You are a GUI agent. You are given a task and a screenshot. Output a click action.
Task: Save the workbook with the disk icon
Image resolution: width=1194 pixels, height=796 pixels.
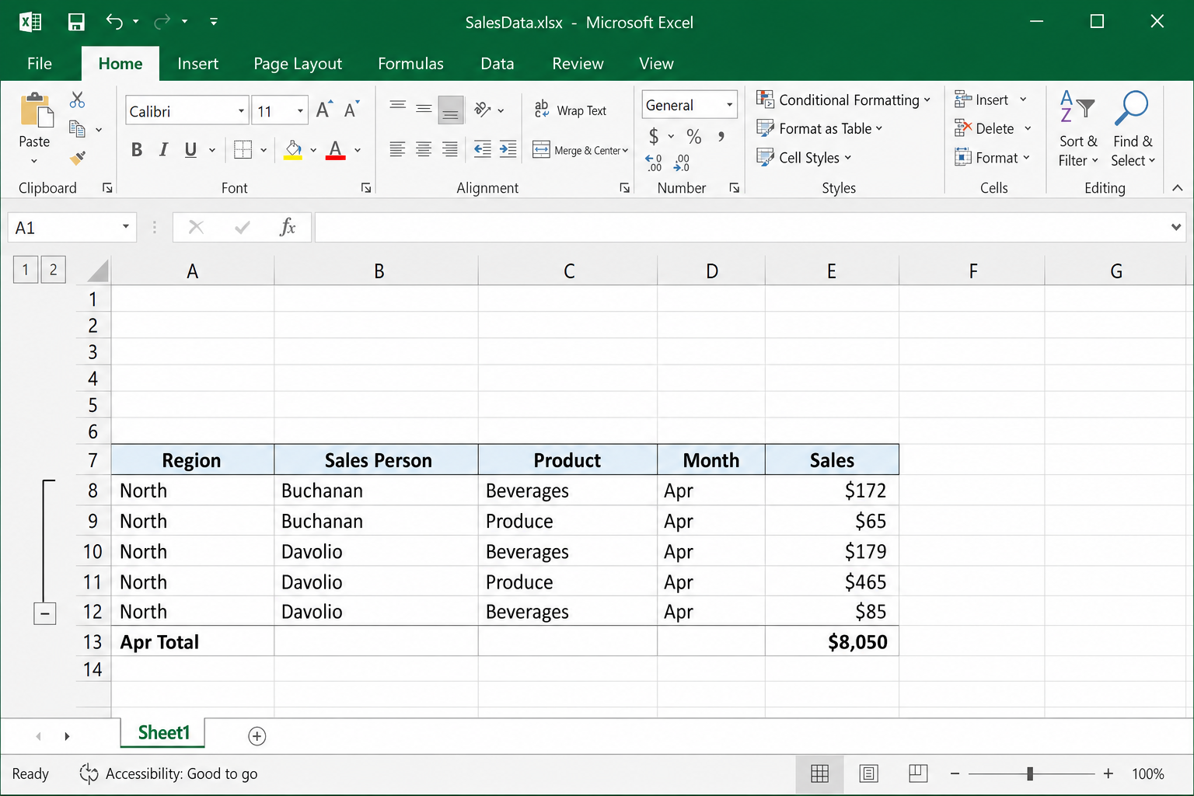tap(76, 22)
